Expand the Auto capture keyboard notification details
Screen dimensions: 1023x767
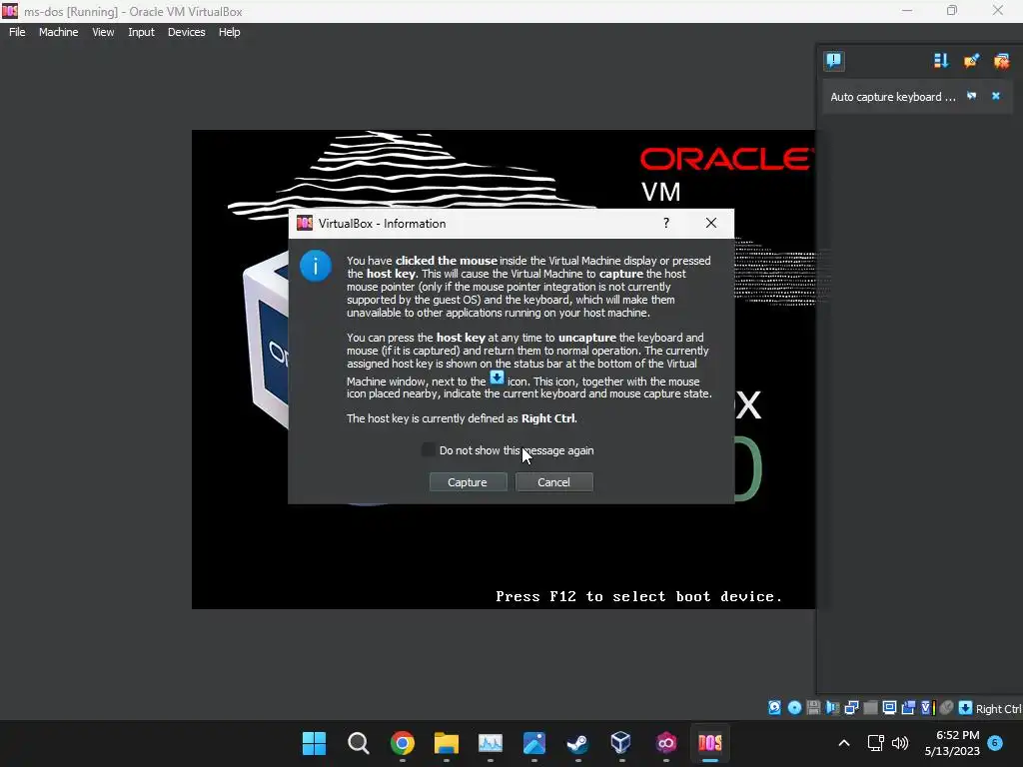(971, 96)
